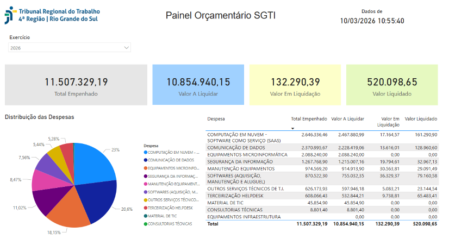Screen dimensions: 449x245
Task: Click the Valor A Liquidar blue card
Action: [x=198, y=85]
